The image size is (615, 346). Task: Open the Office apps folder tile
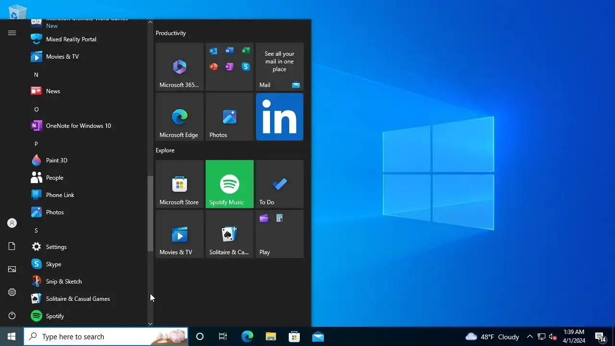click(230, 67)
